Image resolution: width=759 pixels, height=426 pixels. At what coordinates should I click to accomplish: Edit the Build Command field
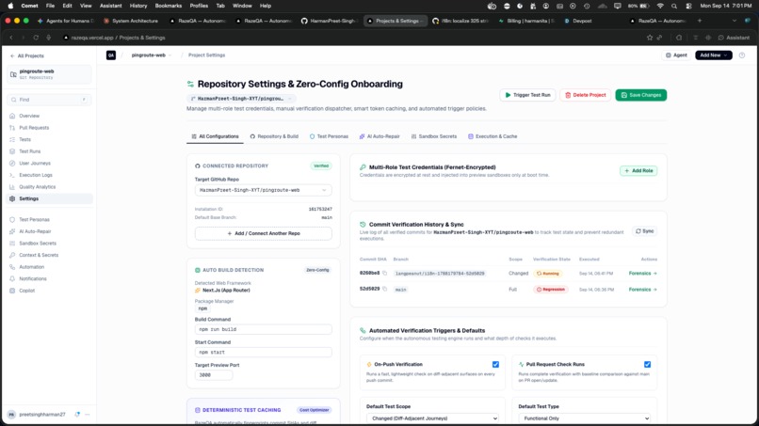tap(264, 329)
